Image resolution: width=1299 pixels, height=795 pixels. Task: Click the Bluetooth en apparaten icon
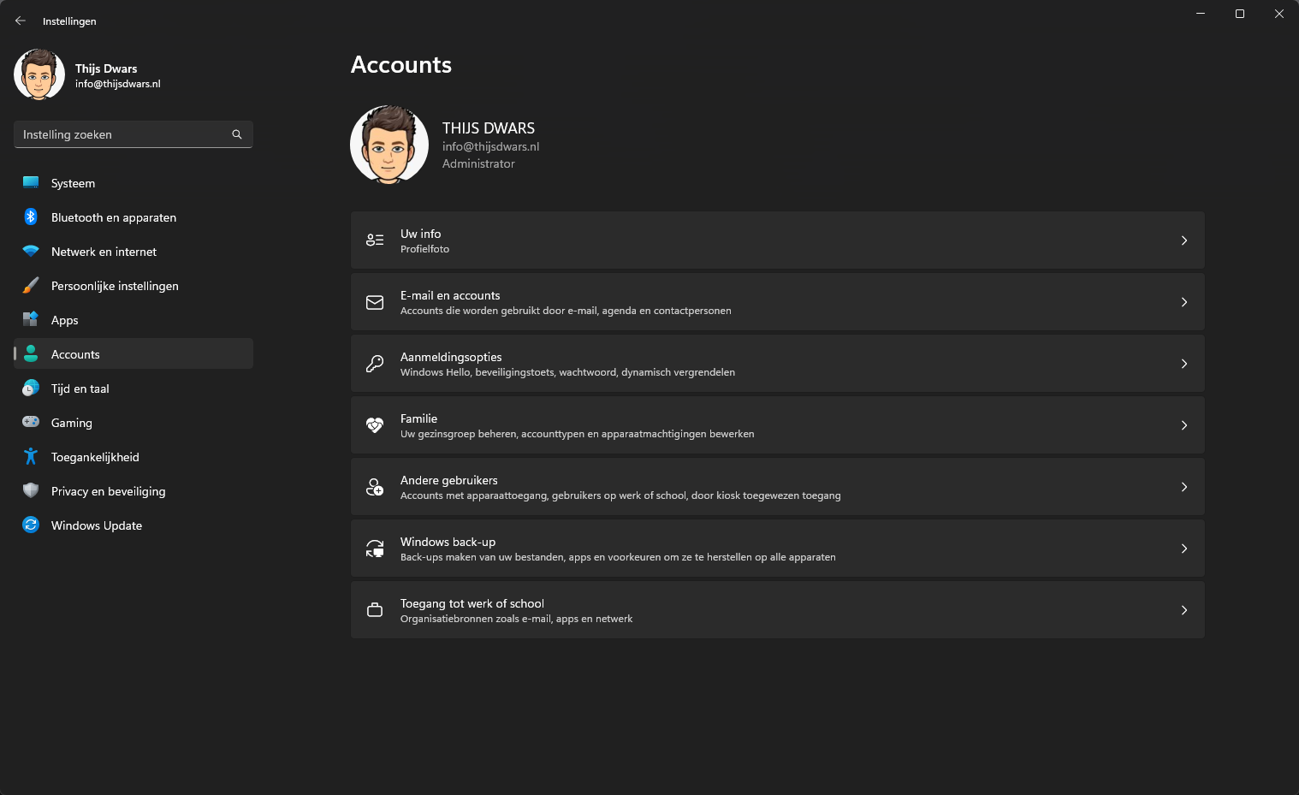point(31,217)
